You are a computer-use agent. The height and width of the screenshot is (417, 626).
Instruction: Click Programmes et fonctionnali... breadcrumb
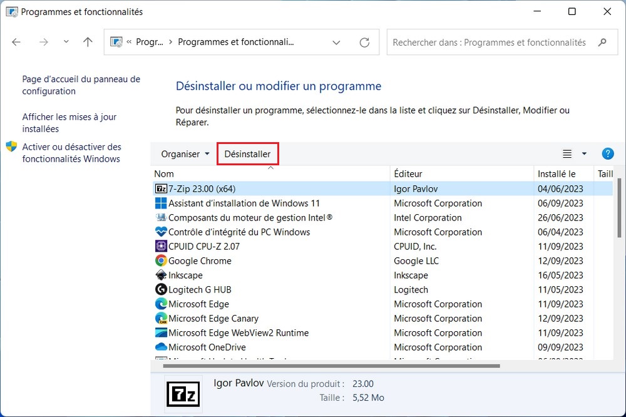click(235, 42)
